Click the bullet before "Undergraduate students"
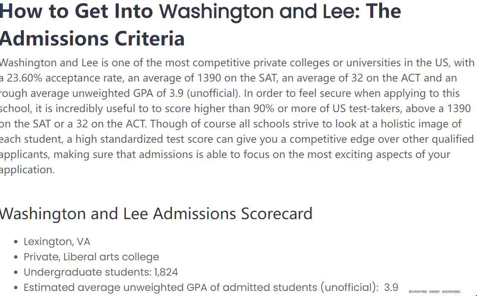Screen dimensions: 477x296 click(16, 273)
